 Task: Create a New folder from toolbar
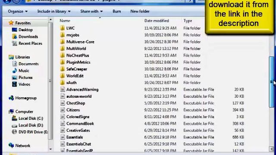pos(140,11)
